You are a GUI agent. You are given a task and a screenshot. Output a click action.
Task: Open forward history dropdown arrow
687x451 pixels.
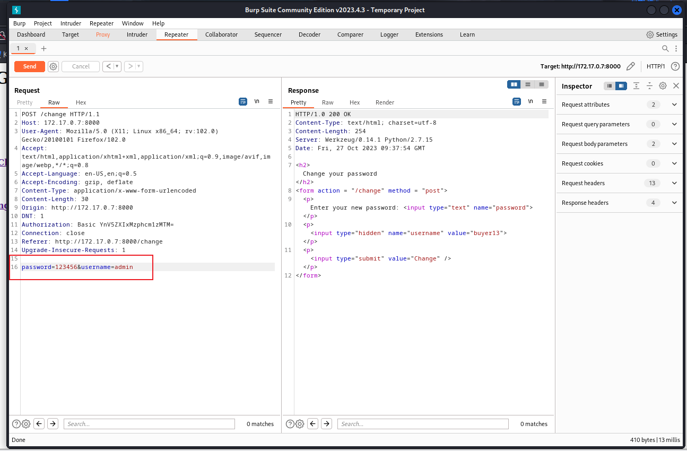click(139, 66)
